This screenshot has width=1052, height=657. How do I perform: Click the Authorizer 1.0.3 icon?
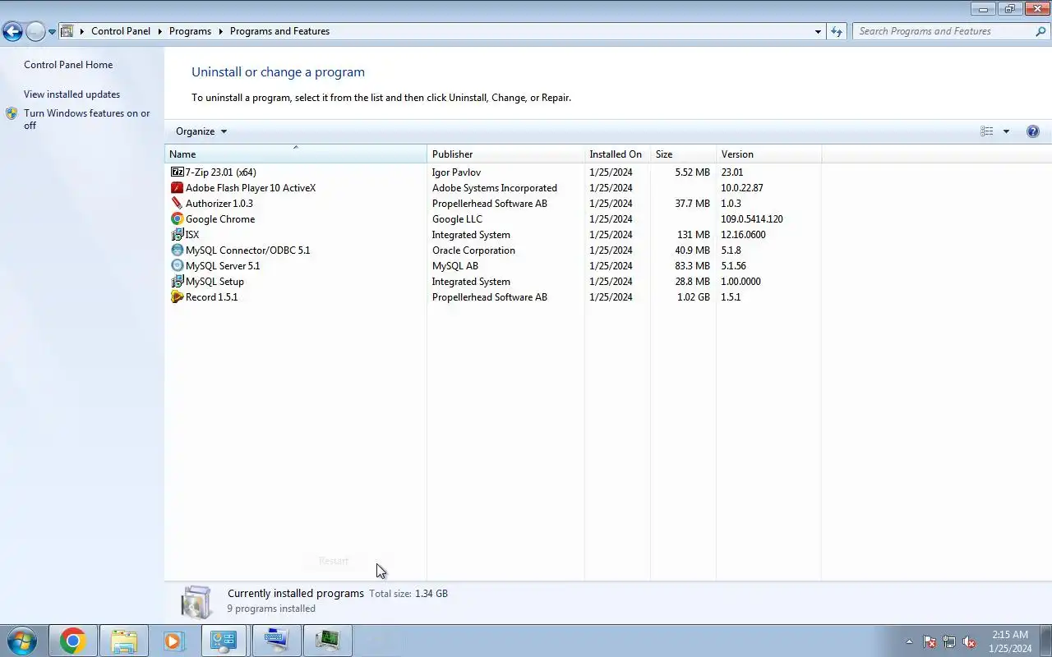coord(178,204)
